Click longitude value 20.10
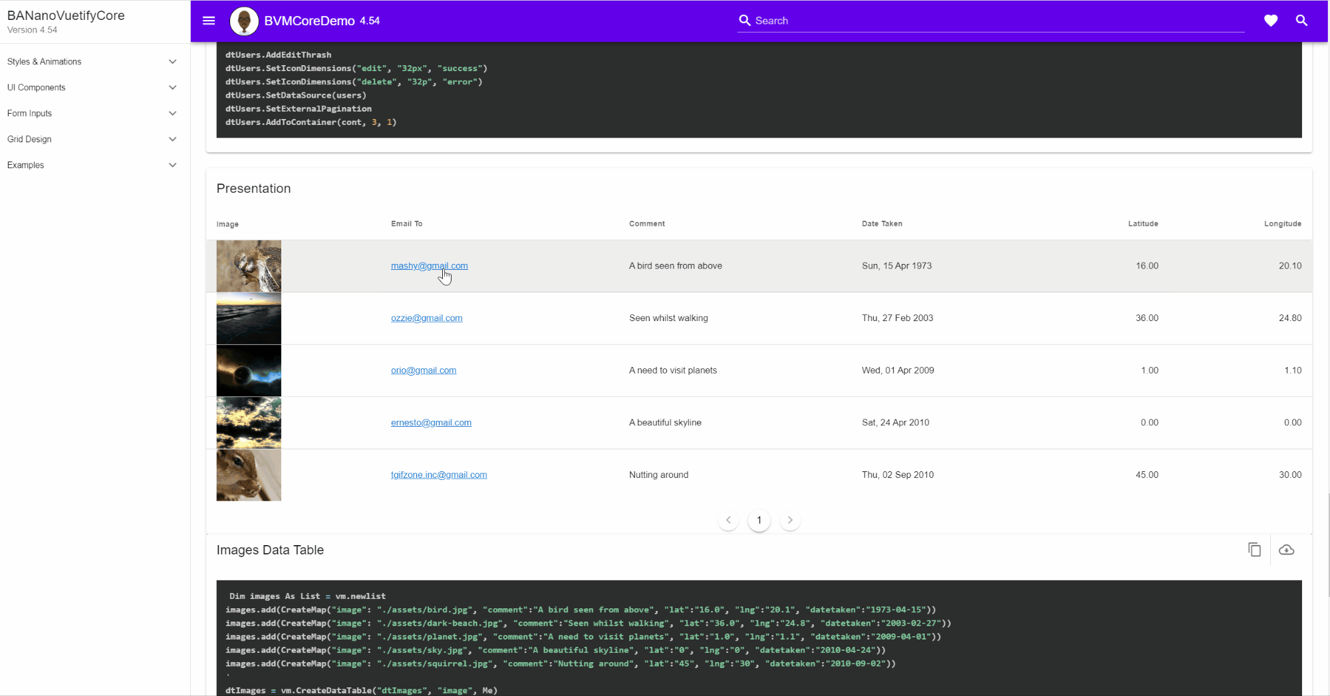The height and width of the screenshot is (696, 1330). (1290, 266)
